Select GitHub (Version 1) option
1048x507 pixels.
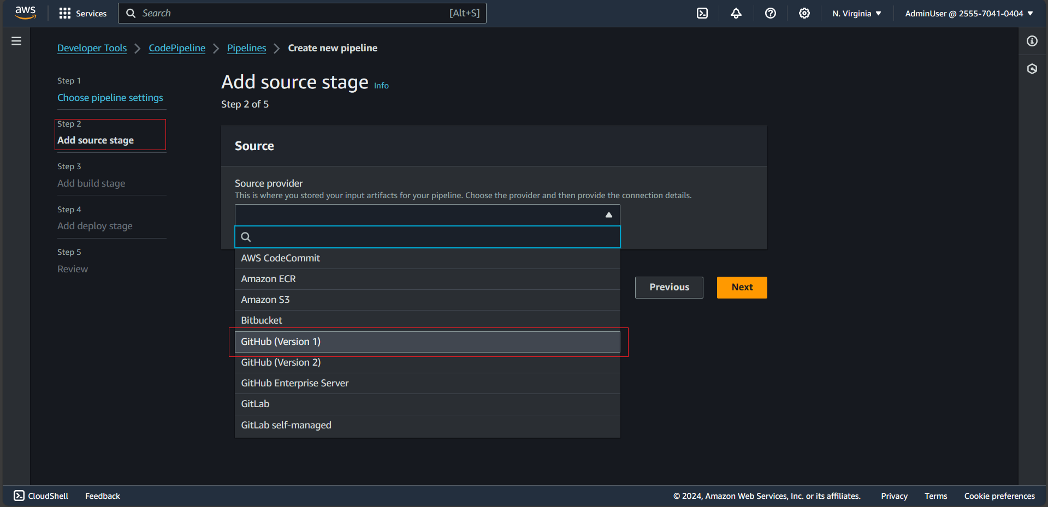point(428,342)
